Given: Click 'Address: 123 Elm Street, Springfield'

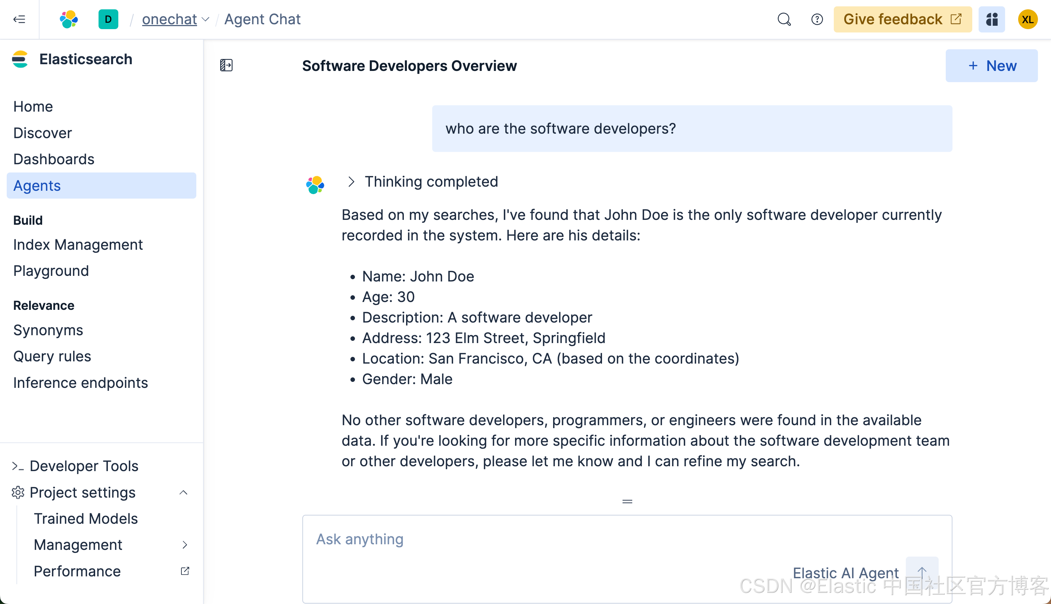Looking at the screenshot, I should [x=484, y=338].
